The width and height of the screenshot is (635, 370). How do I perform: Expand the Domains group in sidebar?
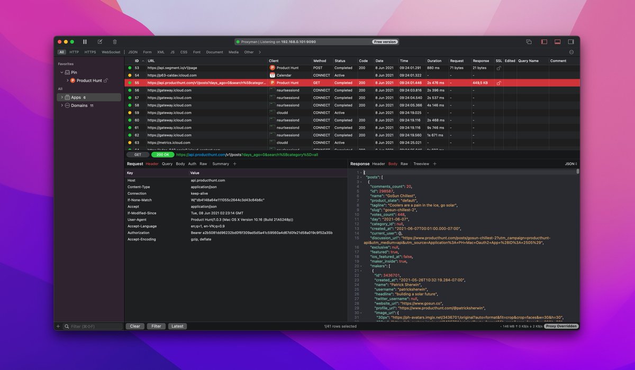point(63,105)
